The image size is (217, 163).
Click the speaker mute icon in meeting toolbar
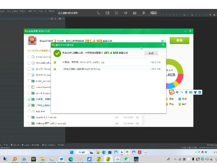(x=125, y=13)
